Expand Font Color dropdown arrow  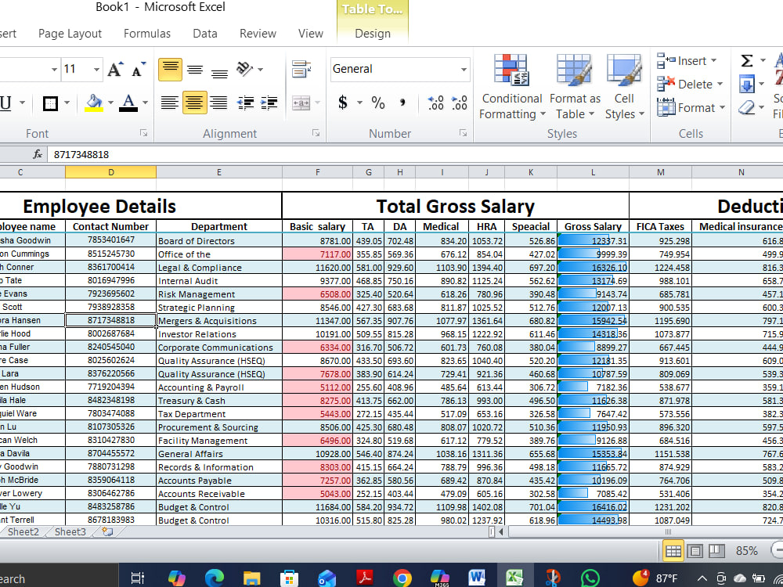(x=145, y=103)
